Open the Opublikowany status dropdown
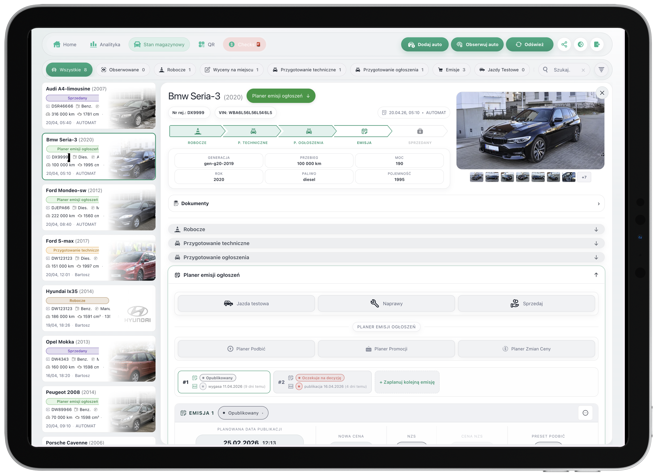 tap(243, 413)
